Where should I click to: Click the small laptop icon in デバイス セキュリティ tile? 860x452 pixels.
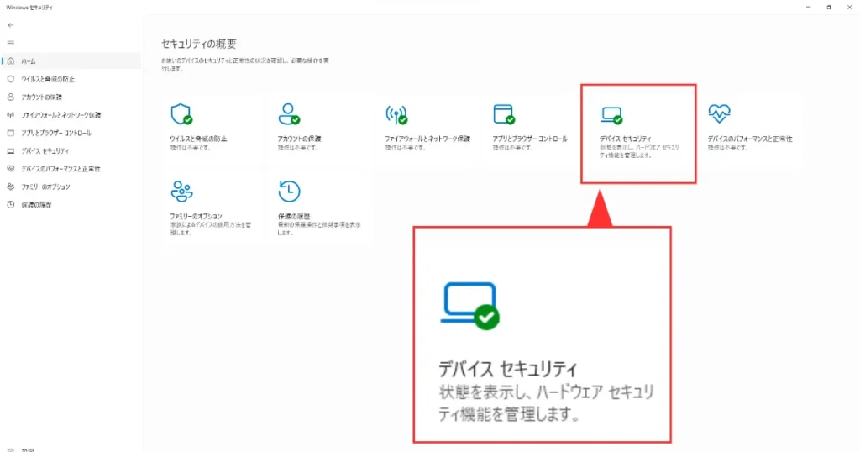pyautogui.click(x=611, y=115)
